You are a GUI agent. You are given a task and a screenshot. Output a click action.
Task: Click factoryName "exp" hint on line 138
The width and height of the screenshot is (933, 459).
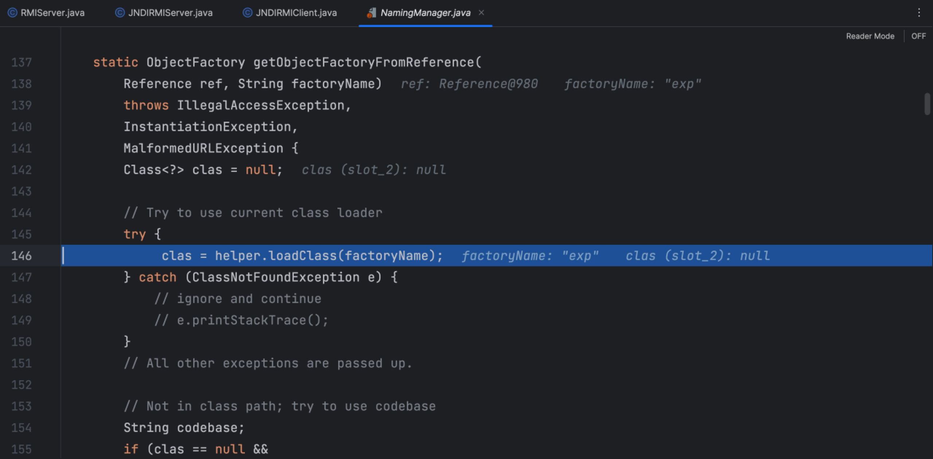[x=633, y=84]
